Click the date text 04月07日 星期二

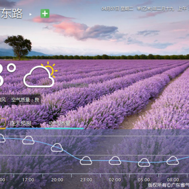(x=117, y=8)
